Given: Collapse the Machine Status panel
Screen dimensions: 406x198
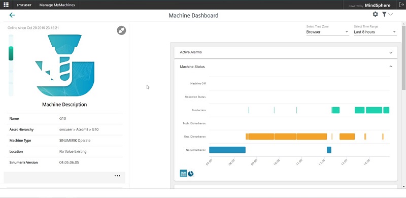Looking at the screenshot, I should (391, 67).
